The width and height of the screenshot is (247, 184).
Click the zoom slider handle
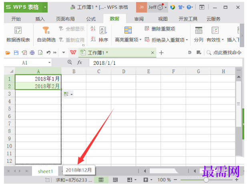coord(206,180)
